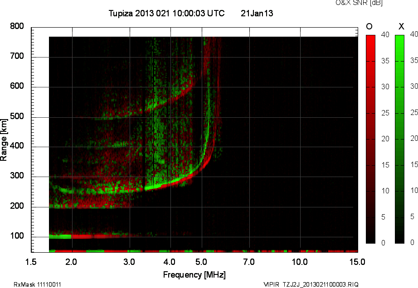This screenshot has height=288, width=418.
Task: Click the 5.0 frequency tick label
Action: [201, 262]
